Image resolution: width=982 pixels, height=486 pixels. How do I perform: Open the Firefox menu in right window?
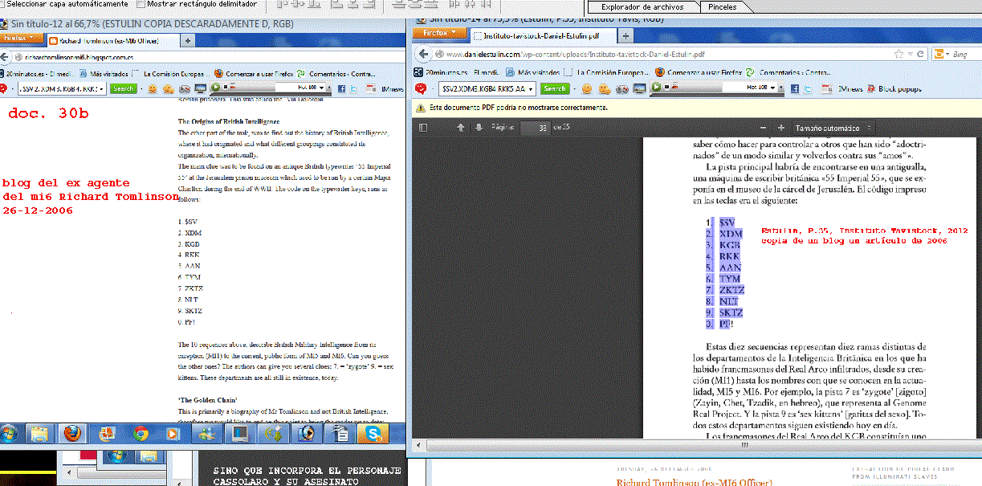(x=438, y=33)
